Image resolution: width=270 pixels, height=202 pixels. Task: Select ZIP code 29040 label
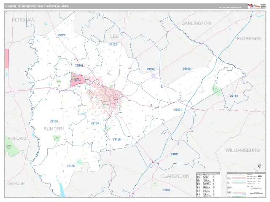click(x=79, y=66)
